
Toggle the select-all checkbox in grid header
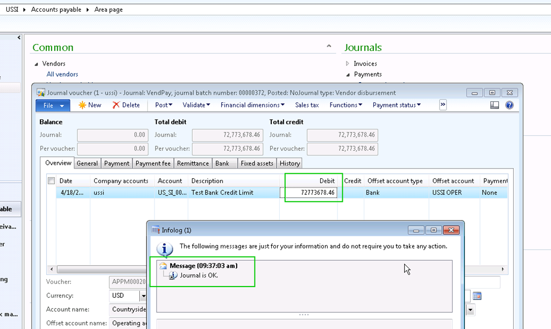coord(52,181)
